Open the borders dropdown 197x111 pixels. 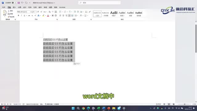87,16
